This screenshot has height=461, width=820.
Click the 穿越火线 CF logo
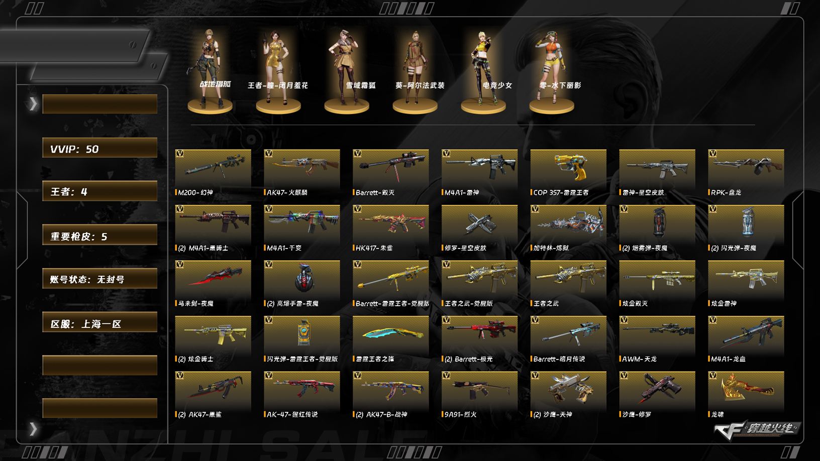coord(758,430)
